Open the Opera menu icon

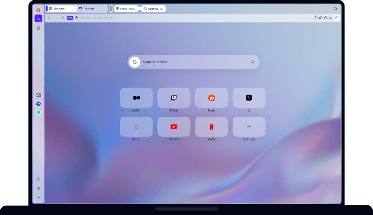[x=38, y=10]
